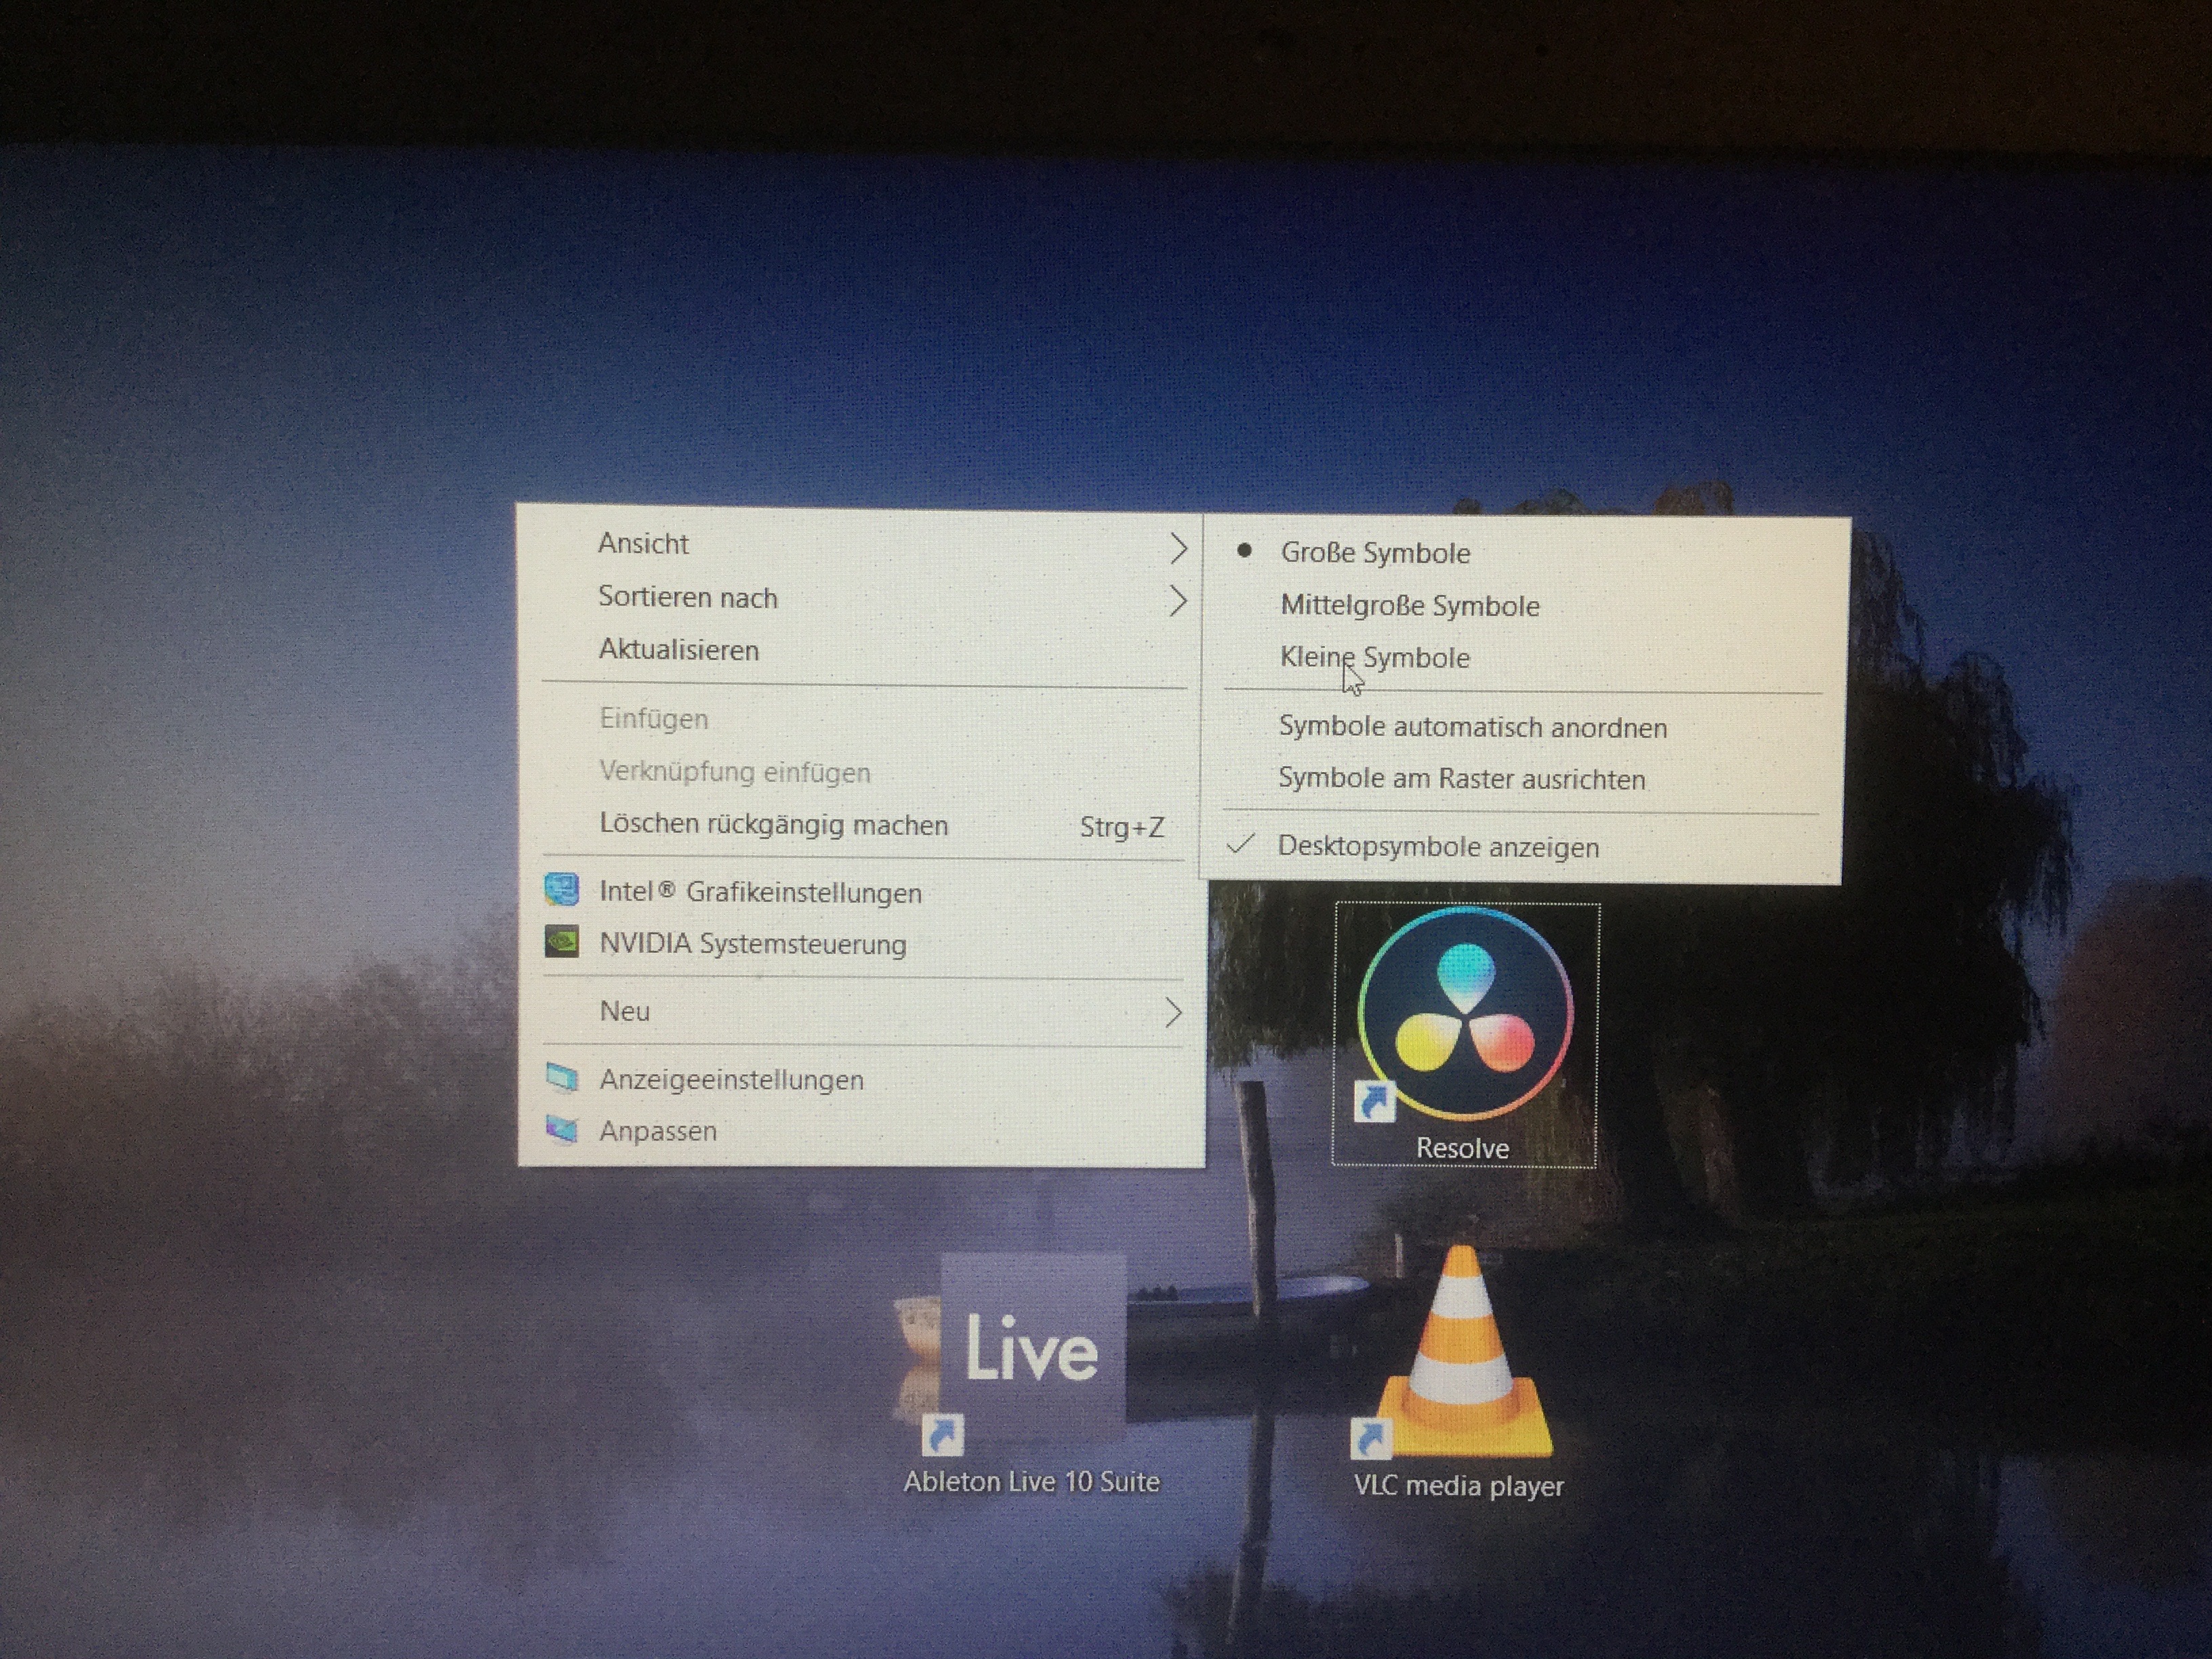Toggle Desktopsymbole anzeigen checkmark
The image size is (2212, 1659).
point(1437,847)
